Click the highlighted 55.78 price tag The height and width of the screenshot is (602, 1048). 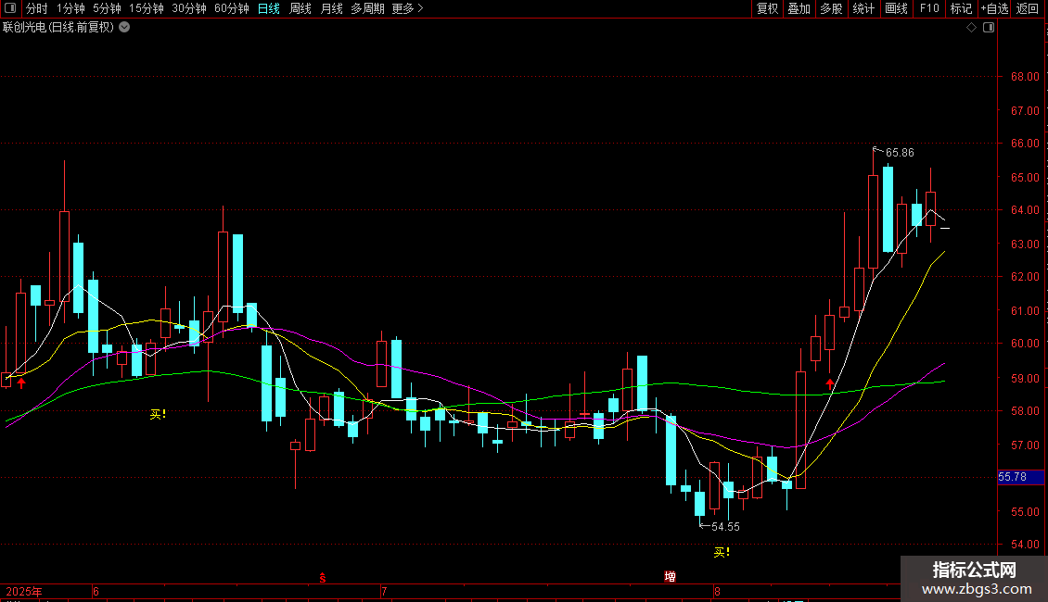[x=1020, y=477]
